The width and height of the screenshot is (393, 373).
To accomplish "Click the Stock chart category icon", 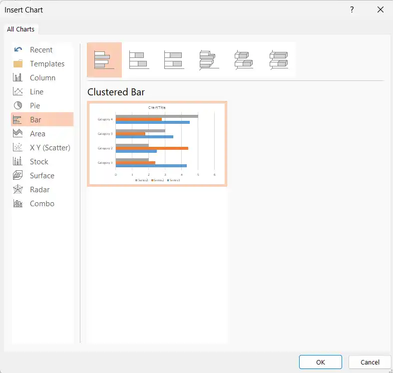I will click(x=17, y=161).
